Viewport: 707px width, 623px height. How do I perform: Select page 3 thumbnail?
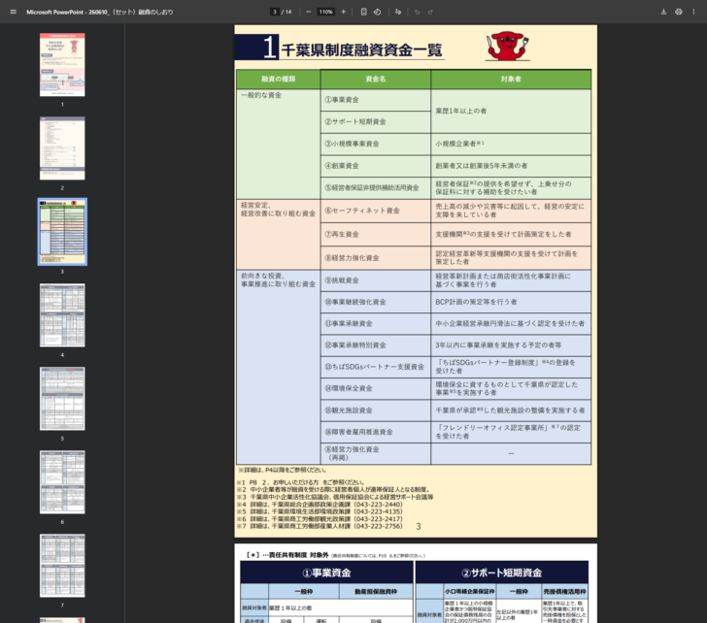(62, 232)
